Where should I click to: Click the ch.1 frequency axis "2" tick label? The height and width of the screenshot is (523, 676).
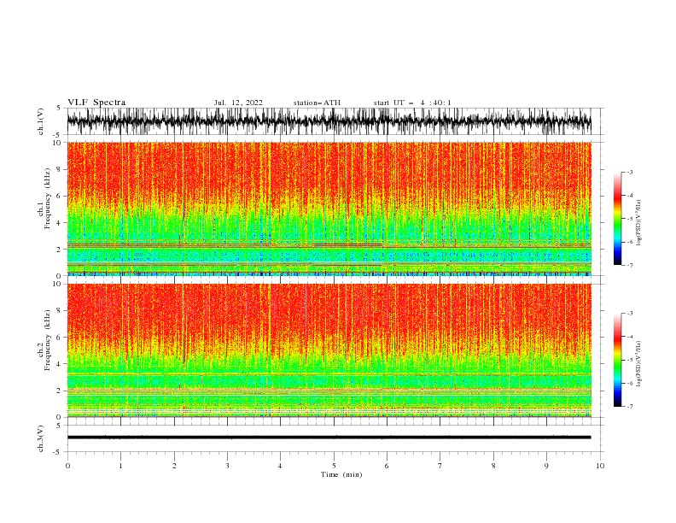[59, 250]
